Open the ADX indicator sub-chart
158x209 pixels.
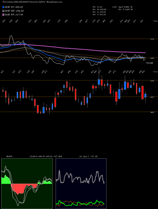81,184
